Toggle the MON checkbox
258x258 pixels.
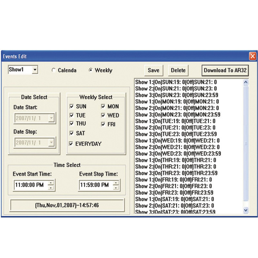pos(103,106)
